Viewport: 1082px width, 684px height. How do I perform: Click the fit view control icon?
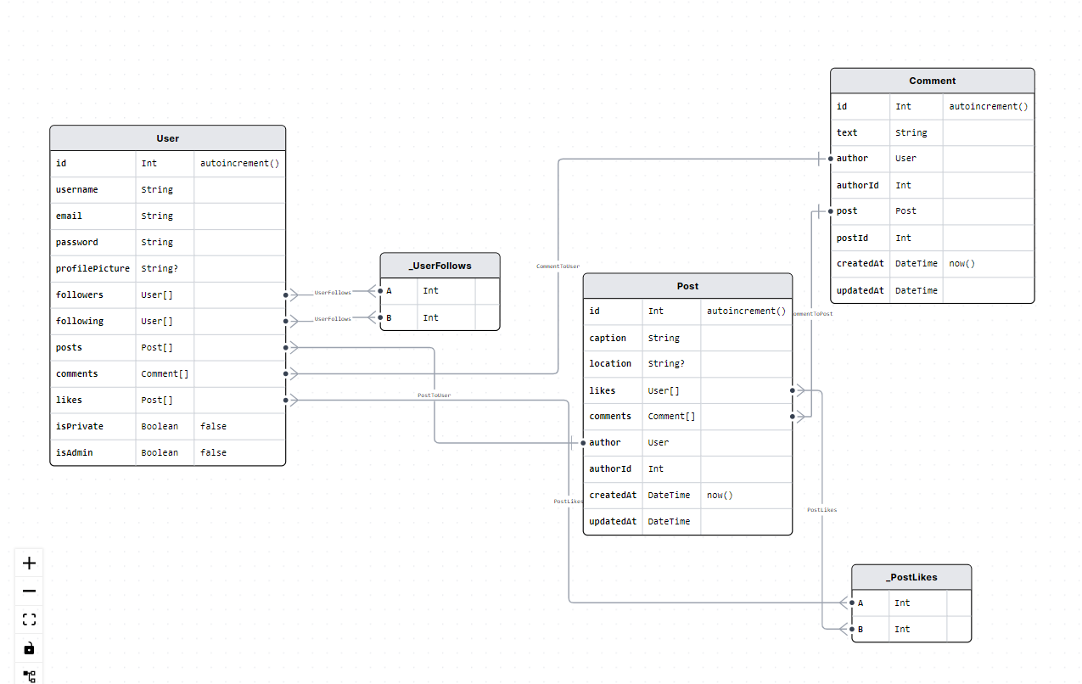(29, 620)
